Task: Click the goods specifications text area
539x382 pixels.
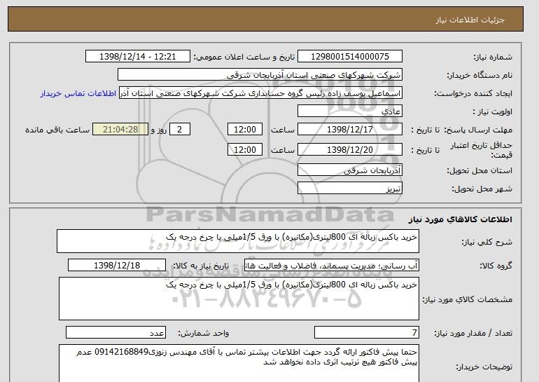Action: 239,299
